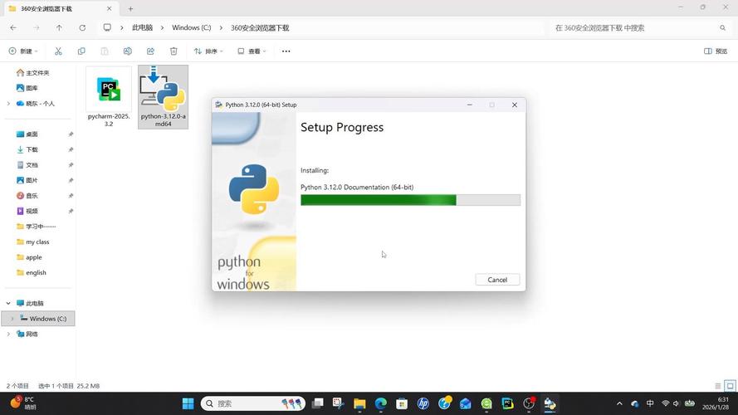Toggle the 预览 preview pane button
The height and width of the screenshot is (415, 738).
[716, 51]
